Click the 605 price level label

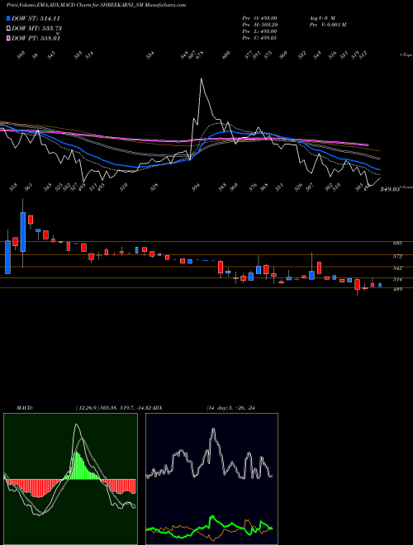click(x=397, y=244)
